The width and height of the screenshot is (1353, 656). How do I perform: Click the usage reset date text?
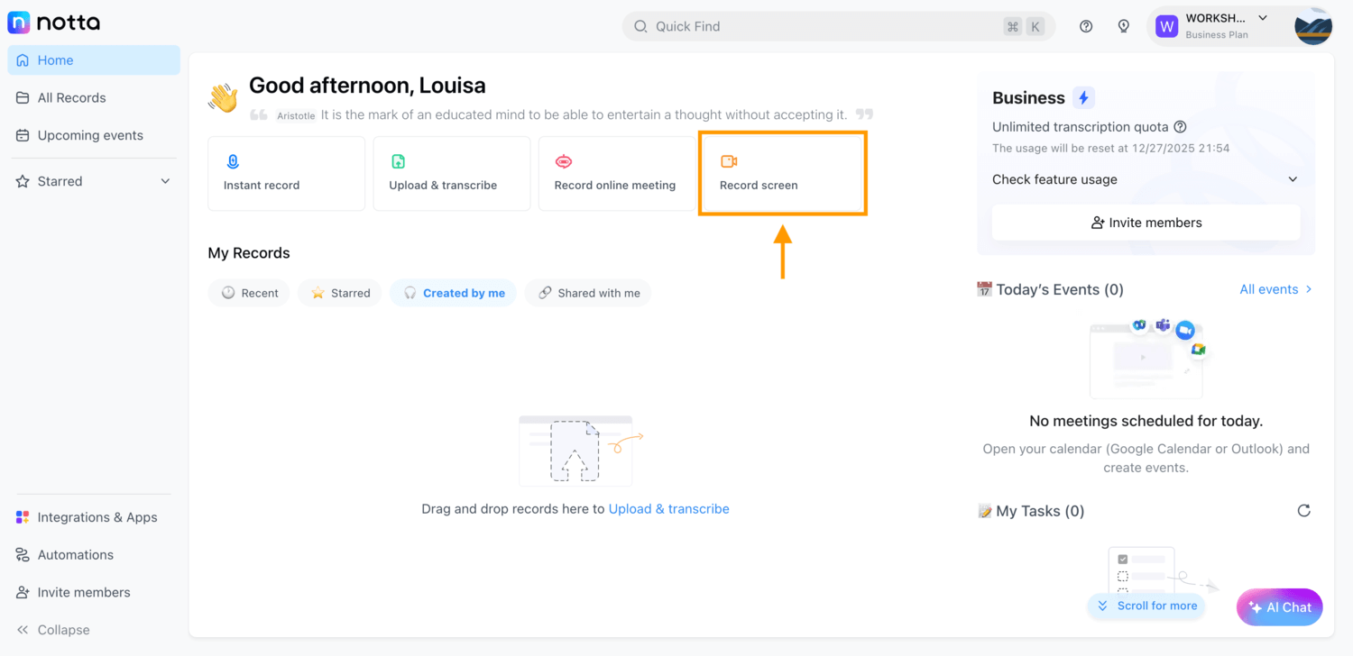1111,148
